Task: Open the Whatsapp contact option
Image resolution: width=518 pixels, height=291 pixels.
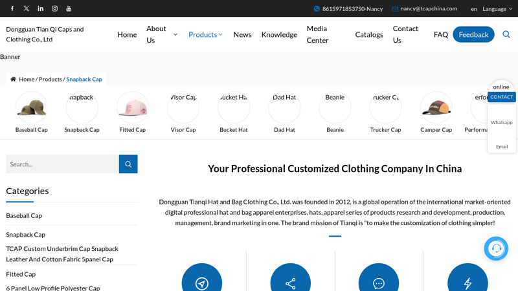Action: pos(501,122)
